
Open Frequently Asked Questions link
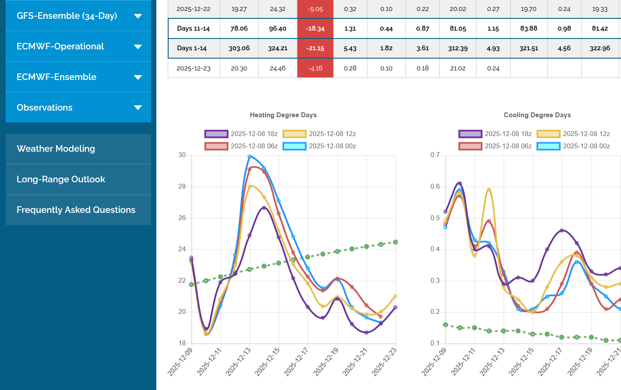(x=76, y=210)
